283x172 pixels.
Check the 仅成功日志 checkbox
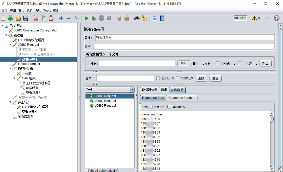pos(239,63)
